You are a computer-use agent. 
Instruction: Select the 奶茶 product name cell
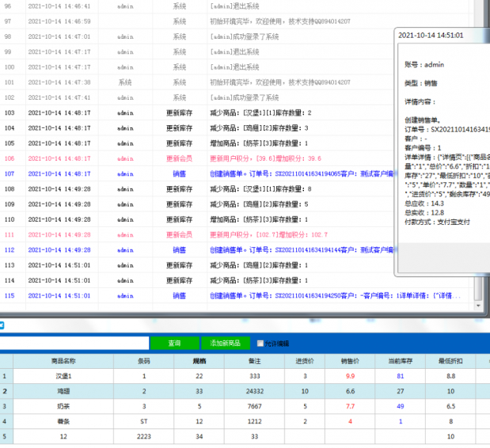pos(63,406)
